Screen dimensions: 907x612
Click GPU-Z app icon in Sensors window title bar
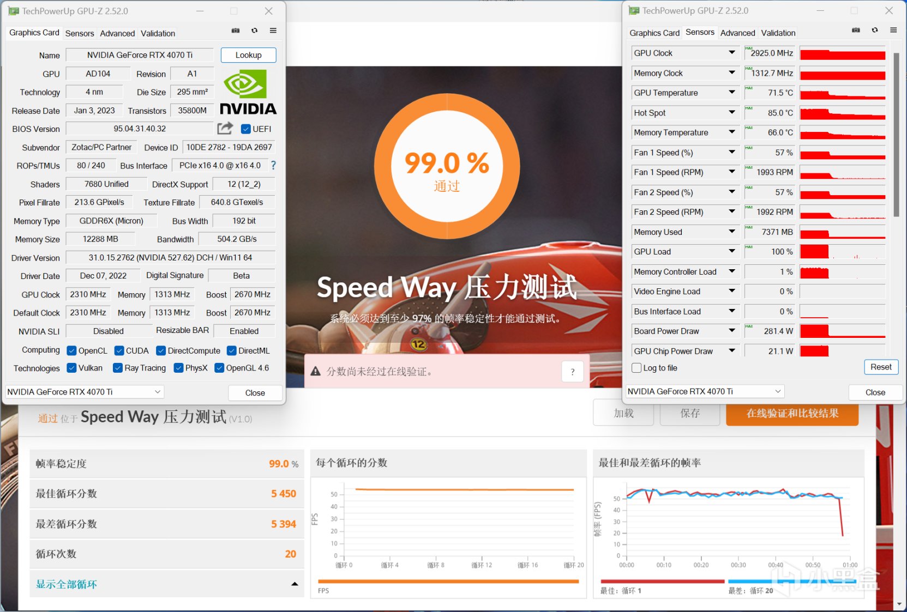(634, 10)
